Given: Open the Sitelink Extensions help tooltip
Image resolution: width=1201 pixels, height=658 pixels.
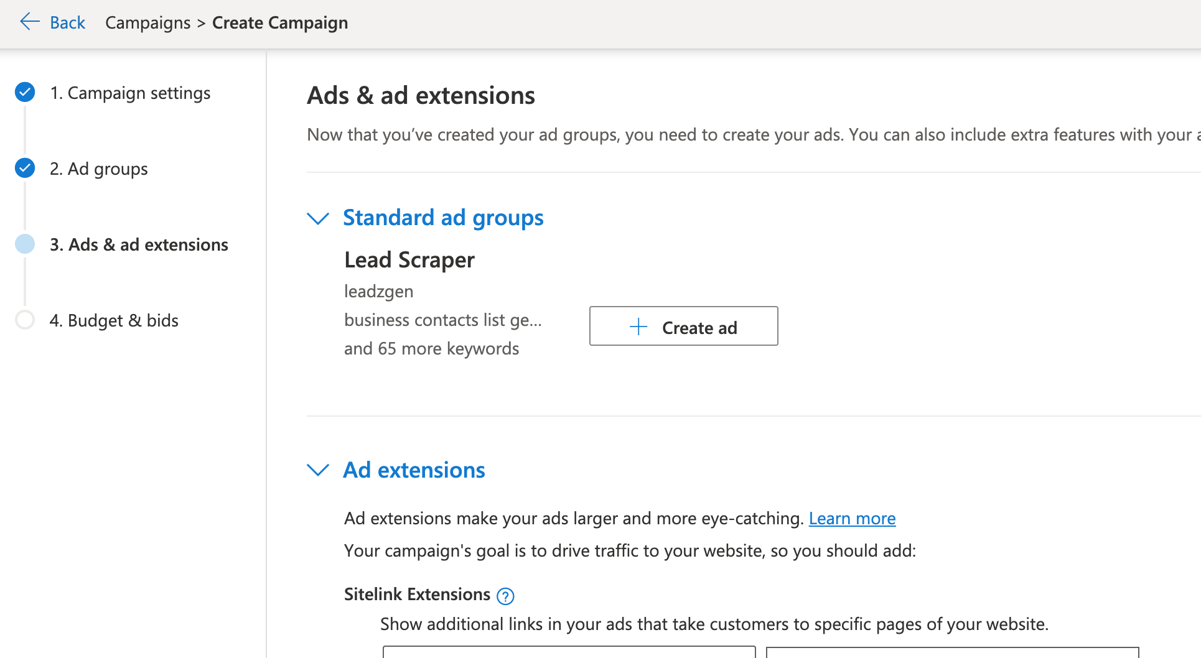Looking at the screenshot, I should click(x=505, y=596).
